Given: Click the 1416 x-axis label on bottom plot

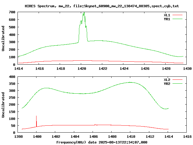Looking at the screenshot, I should [187, 137].
